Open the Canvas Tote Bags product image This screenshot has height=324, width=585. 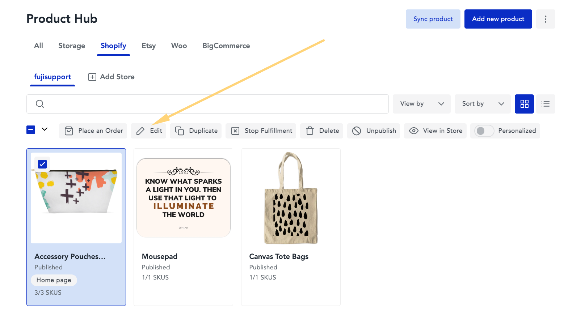(x=291, y=198)
